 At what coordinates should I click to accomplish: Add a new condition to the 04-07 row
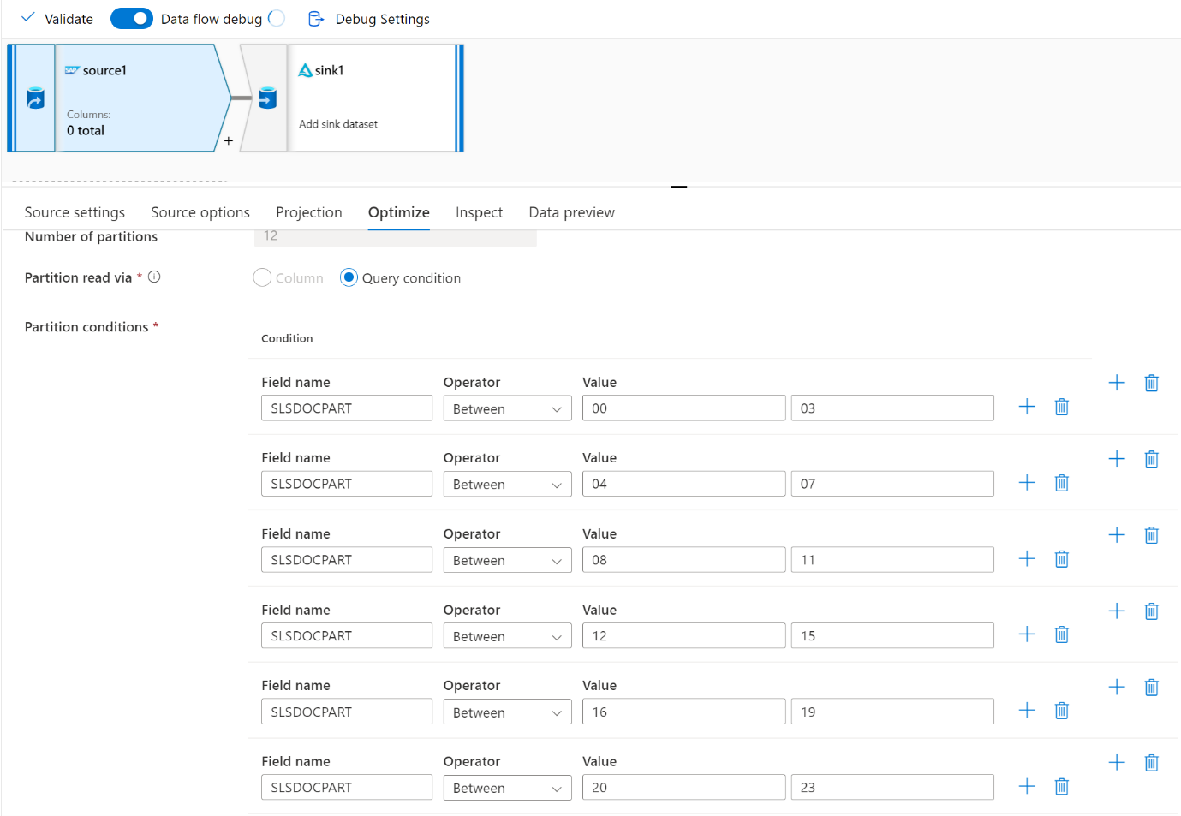pos(1027,482)
